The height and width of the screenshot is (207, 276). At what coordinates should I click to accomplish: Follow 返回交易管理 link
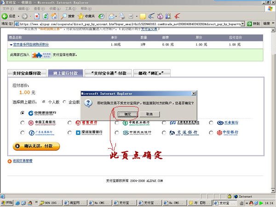[x=23, y=161]
